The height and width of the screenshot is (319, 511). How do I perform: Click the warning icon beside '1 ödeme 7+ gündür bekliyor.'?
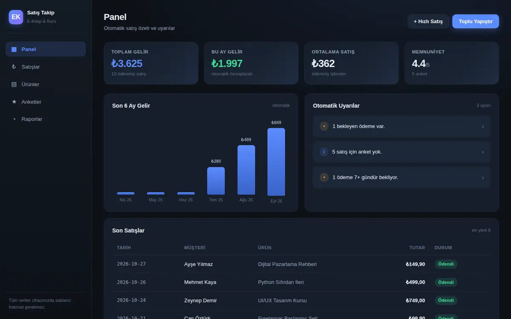[x=324, y=177]
